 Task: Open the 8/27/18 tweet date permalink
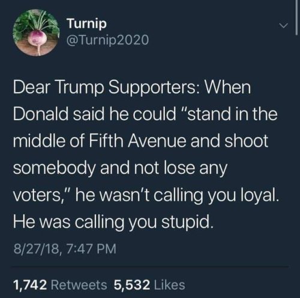pyautogui.click(x=36, y=249)
